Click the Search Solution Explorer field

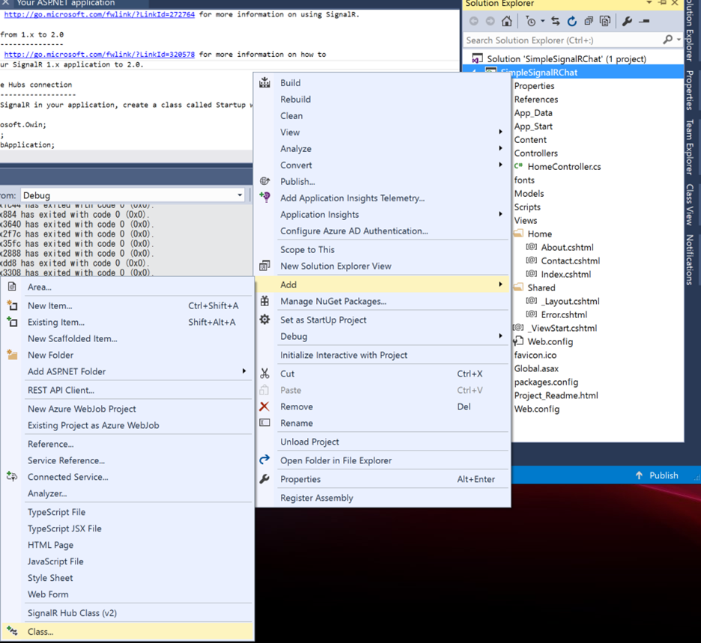click(x=563, y=40)
